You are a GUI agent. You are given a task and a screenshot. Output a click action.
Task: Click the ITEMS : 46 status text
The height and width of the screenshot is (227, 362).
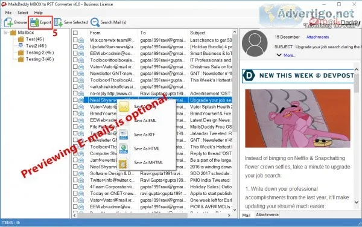tap(11, 223)
